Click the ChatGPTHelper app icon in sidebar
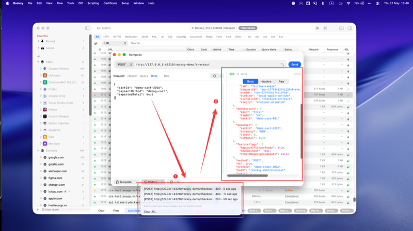 coord(45,117)
